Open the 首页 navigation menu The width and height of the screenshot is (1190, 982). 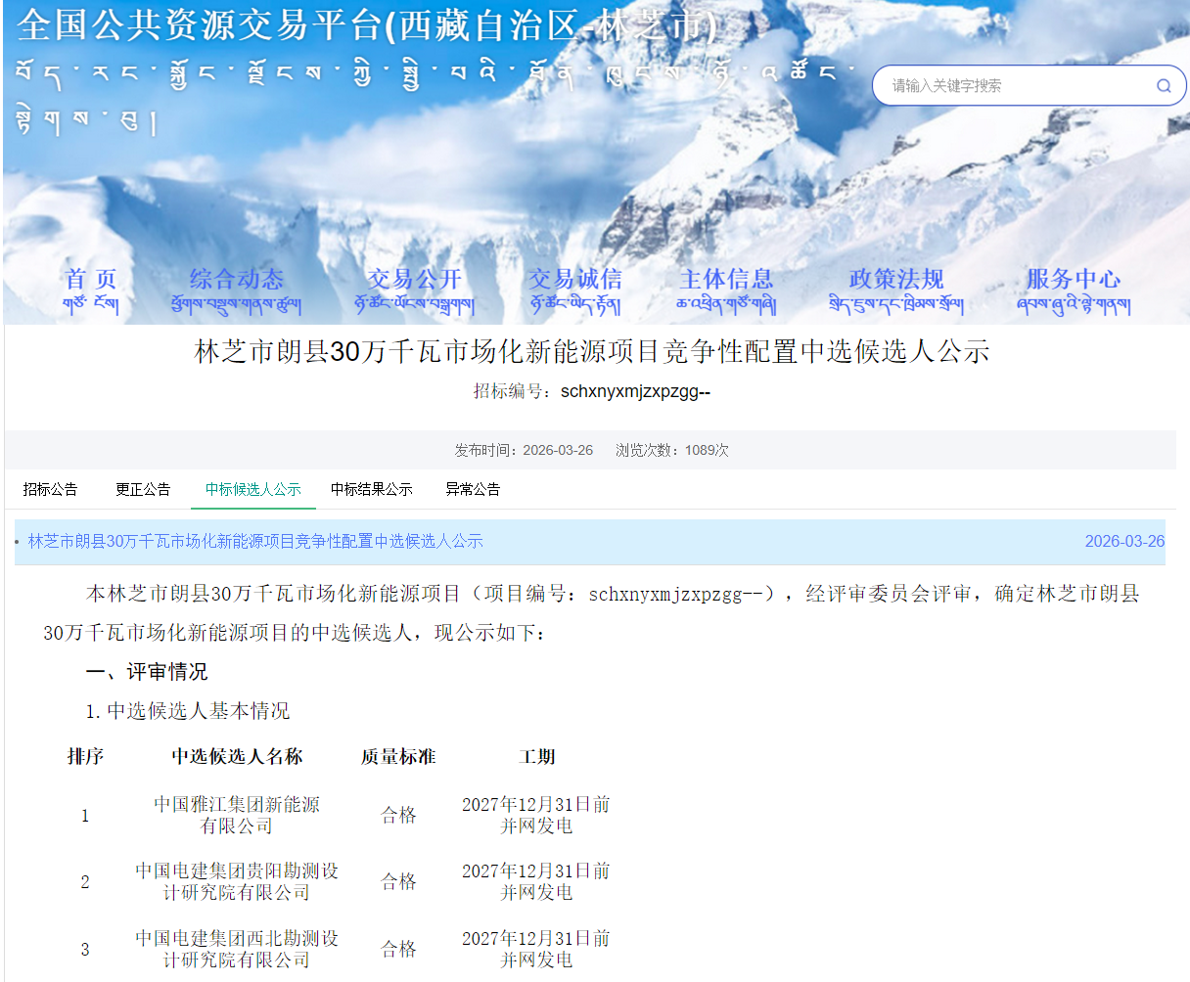coord(91,291)
